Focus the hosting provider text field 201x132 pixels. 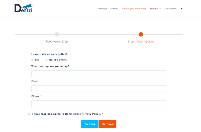(99, 74)
